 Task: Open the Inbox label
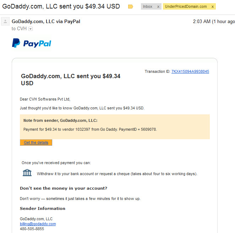pos(148,7)
